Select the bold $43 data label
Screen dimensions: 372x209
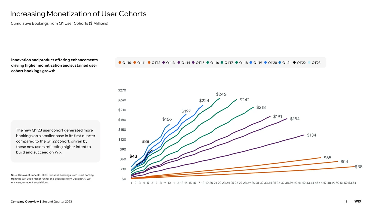[x=133, y=156]
